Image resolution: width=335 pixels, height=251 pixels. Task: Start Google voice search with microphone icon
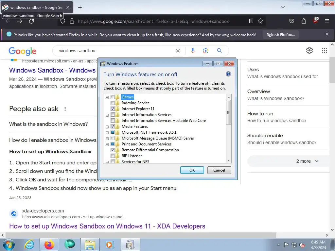pyautogui.click(x=192, y=51)
